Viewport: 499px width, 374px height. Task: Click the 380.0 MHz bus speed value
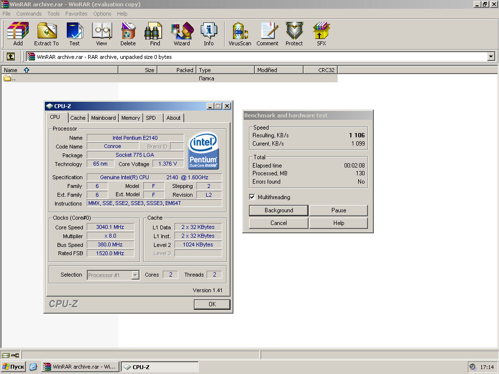pyautogui.click(x=110, y=244)
